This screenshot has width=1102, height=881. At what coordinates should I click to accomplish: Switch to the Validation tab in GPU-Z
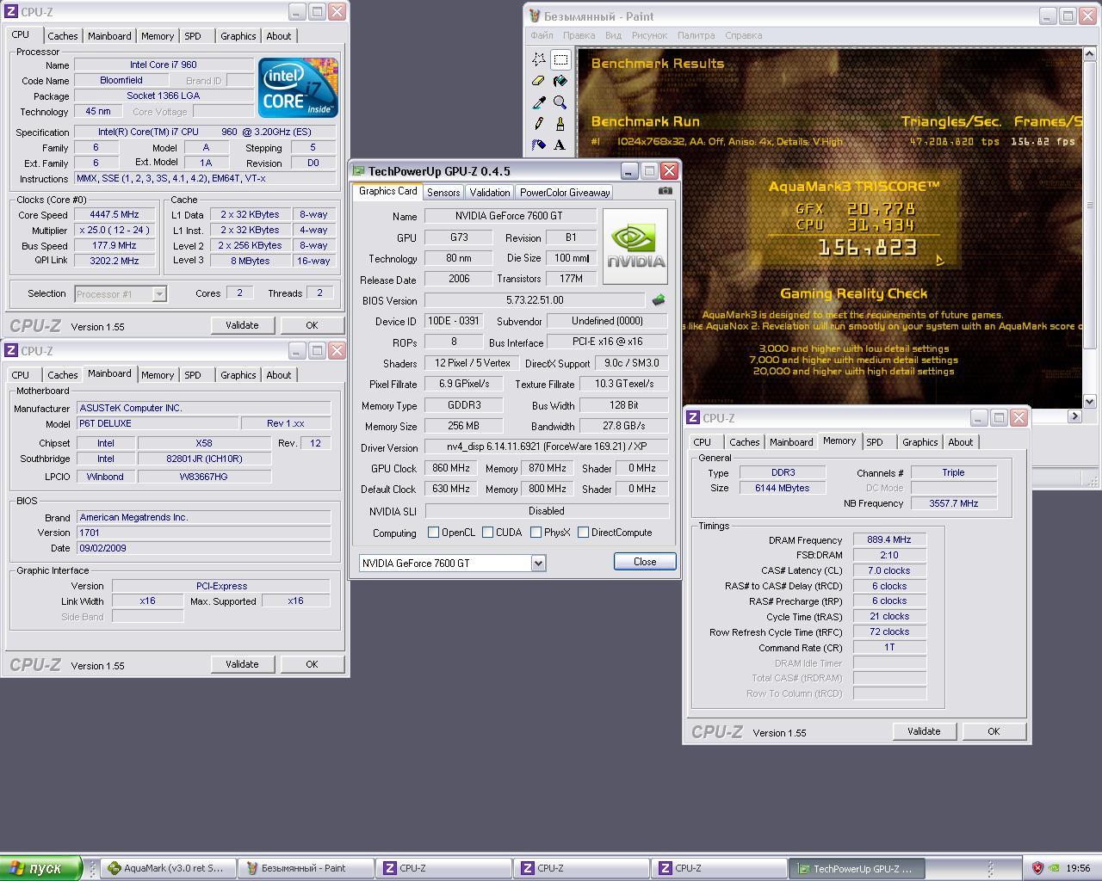pyautogui.click(x=490, y=193)
